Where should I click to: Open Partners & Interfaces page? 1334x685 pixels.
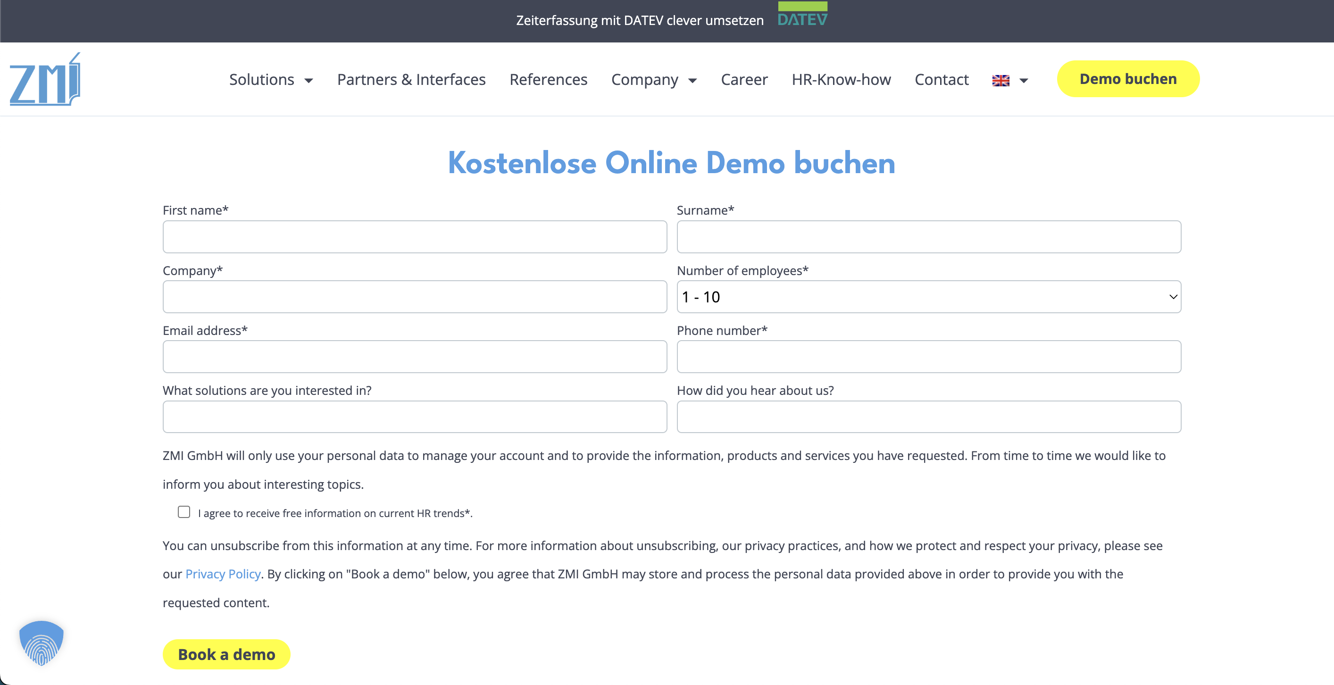point(411,80)
